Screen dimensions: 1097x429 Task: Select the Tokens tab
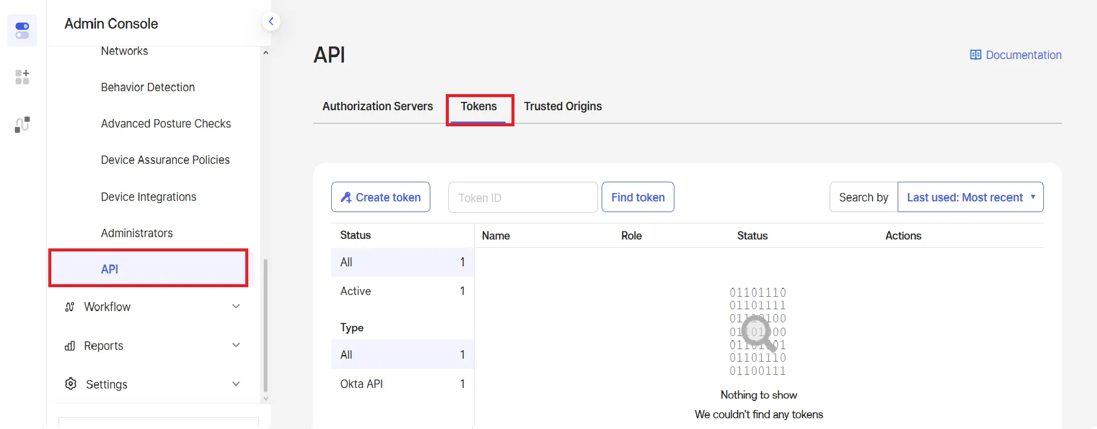(x=479, y=106)
